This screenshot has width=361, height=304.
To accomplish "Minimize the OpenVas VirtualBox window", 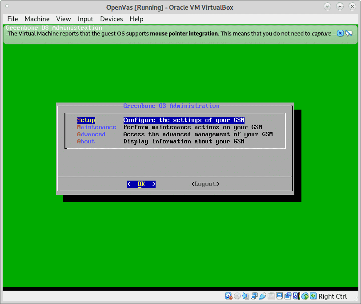I will coord(327,6).
